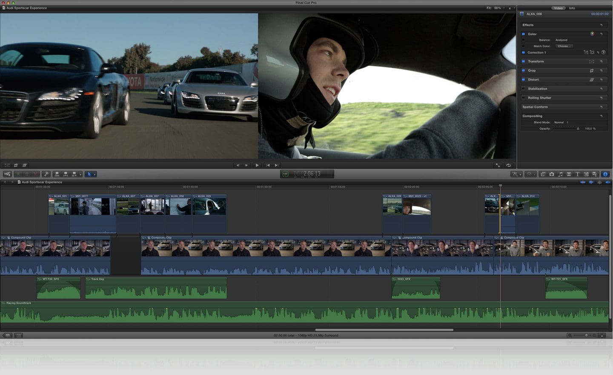Open the viewer in full screen
Viewport: 613px width, 375px height.
pos(498,165)
